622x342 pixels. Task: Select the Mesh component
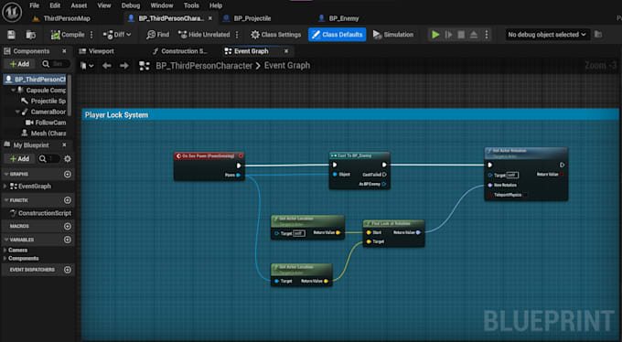[x=44, y=134]
